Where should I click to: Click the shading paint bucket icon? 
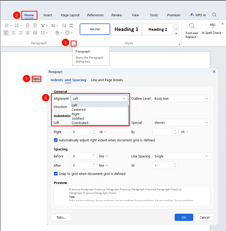click(57, 33)
